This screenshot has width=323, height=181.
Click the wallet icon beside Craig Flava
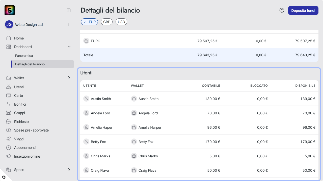tap(134, 170)
